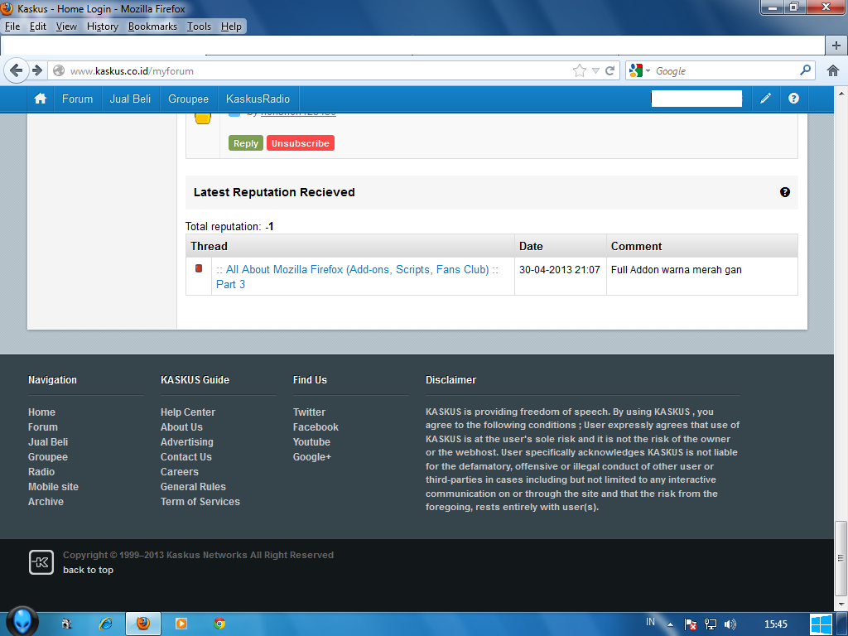The image size is (848, 636).
Task: Open the History menu
Action: [102, 26]
